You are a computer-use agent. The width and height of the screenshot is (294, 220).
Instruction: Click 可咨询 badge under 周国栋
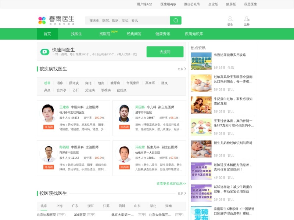point(124,127)
